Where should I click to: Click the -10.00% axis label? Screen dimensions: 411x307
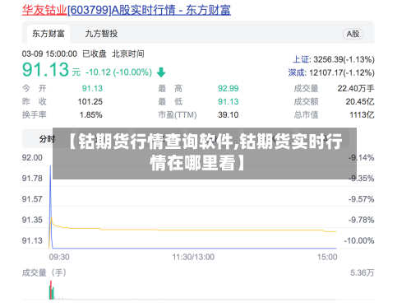click(359, 241)
